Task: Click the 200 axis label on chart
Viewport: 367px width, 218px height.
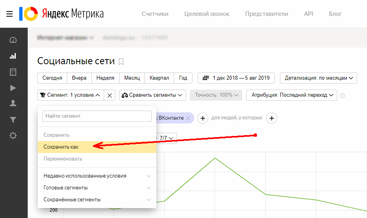Action: pyautogui.click(x=53, y=210)
